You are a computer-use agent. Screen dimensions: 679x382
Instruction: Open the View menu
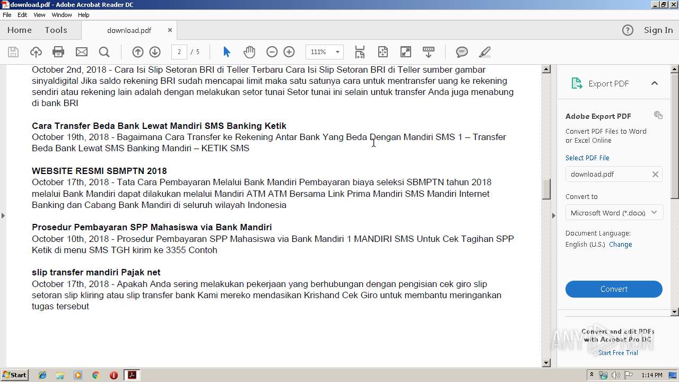pyautogui.click(x=39, y=15)
